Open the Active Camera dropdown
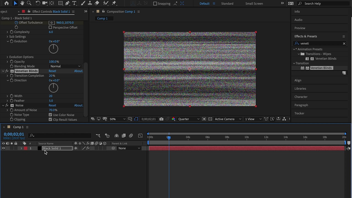The height and width of the screenshot is (198, 352). (x=228, y=119)
